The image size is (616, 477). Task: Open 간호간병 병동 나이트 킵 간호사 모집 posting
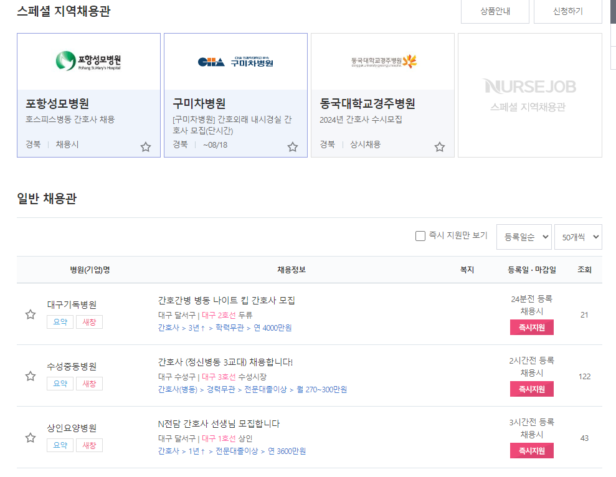226,300
